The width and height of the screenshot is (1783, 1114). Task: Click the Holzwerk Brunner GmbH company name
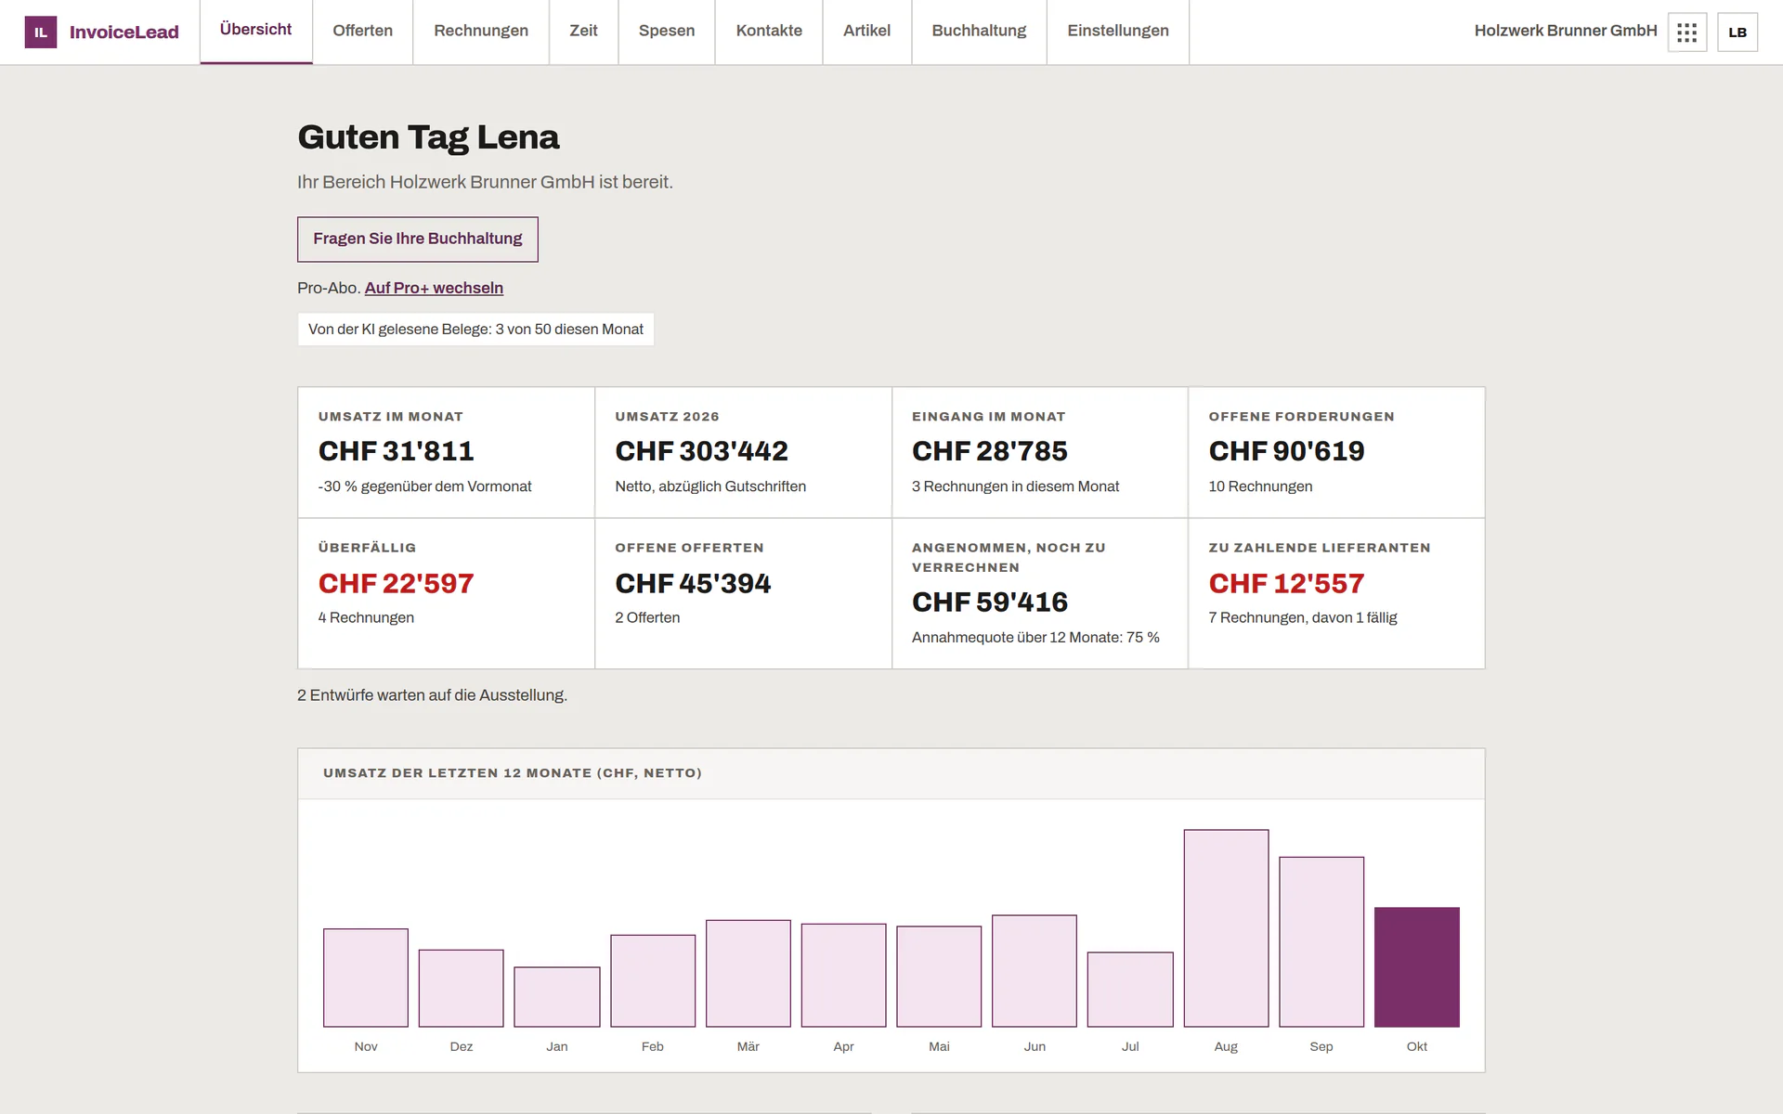1566,31
